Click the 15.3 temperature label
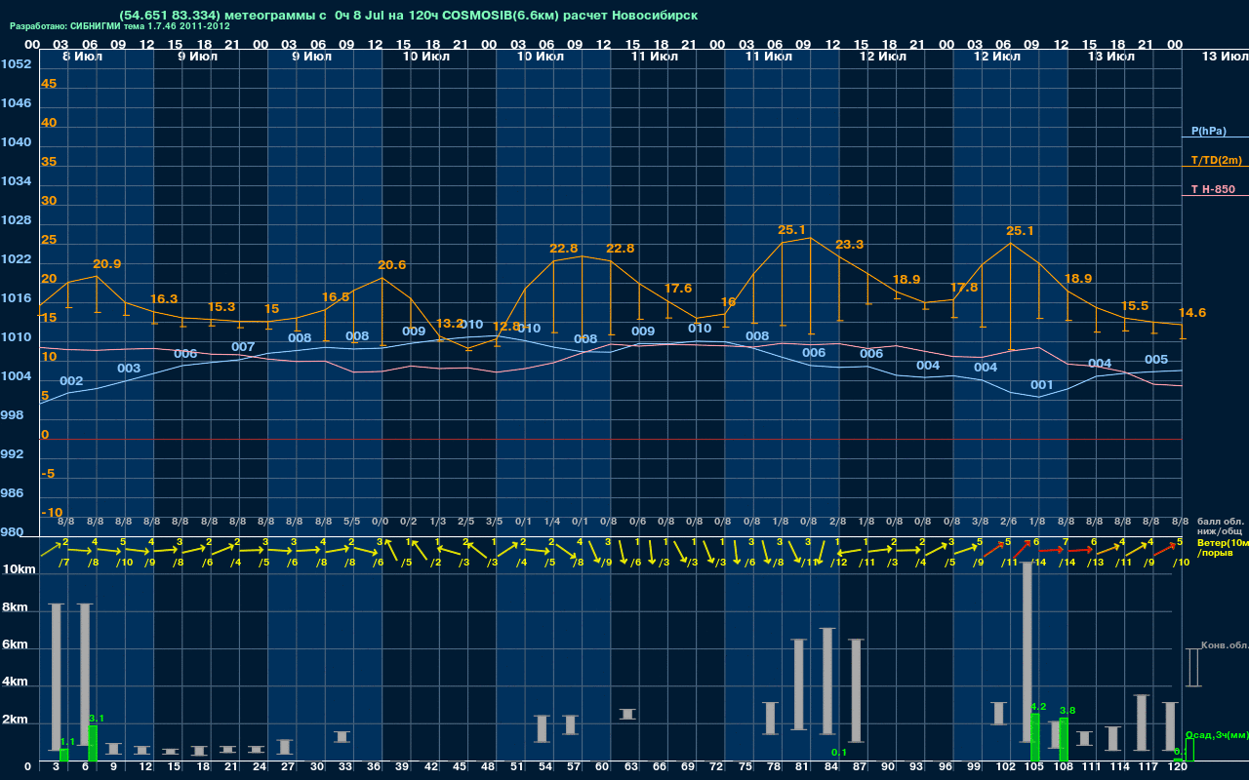The width and height of the screenshot is (1249, 780). [222, 307]
